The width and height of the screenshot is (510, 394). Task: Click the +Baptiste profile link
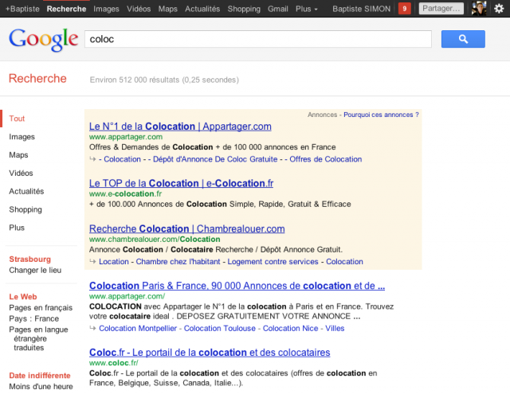click(x=24, y=9)
